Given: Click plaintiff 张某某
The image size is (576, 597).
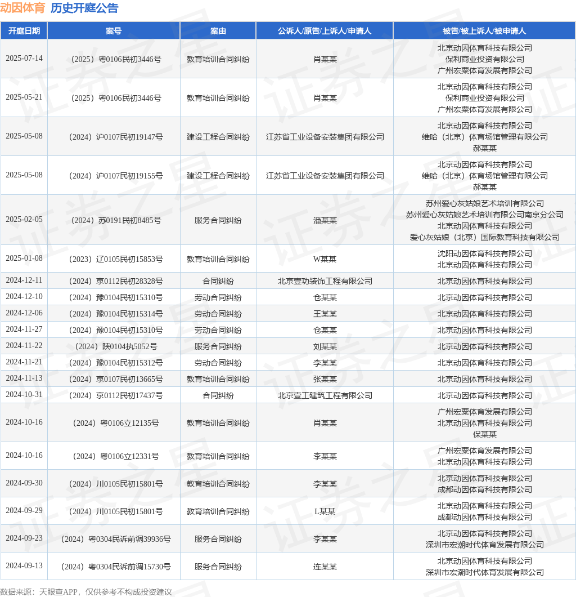Looking at the screenshot, I should [325, 379].
